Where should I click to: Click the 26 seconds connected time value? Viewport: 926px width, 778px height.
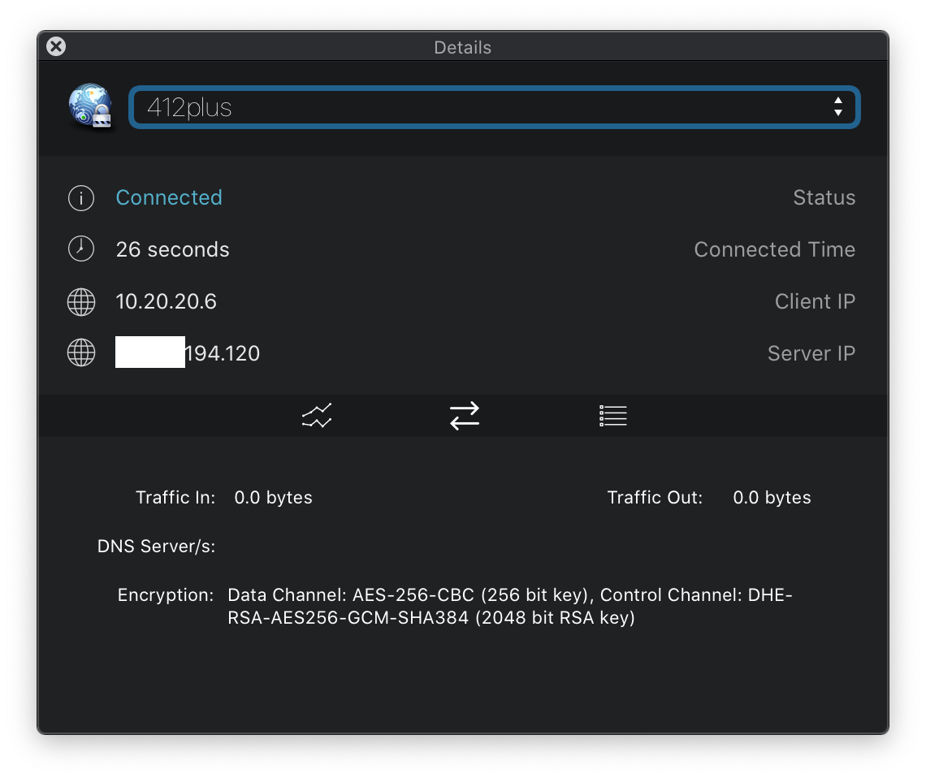click(172, 249)
